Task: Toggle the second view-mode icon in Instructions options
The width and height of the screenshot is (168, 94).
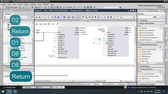Action: pyautogui.click(x=163, y=17)
